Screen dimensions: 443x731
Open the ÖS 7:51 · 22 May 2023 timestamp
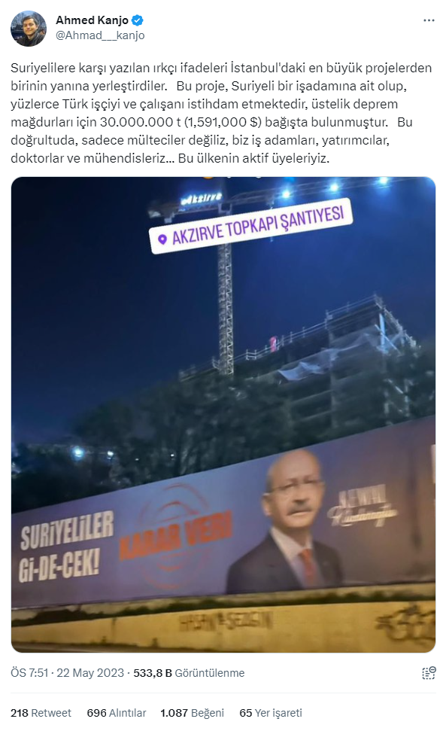pyautogui.click(x=68, y=673)
